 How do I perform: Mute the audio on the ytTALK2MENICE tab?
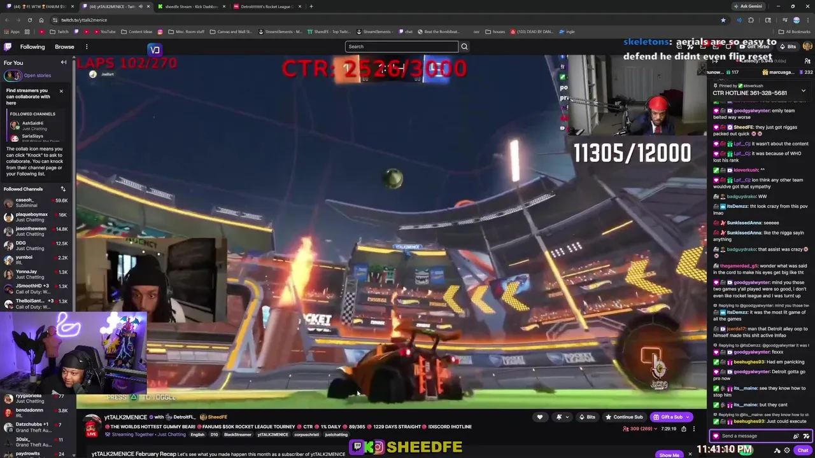click(x=140, y=6)
